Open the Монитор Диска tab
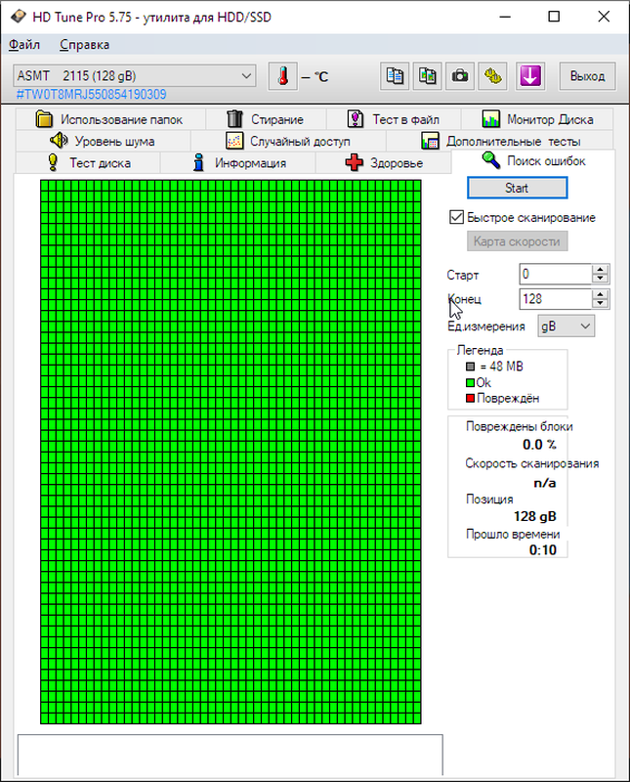The width and height of the screenshot is (630, 782). pos(537,119)
